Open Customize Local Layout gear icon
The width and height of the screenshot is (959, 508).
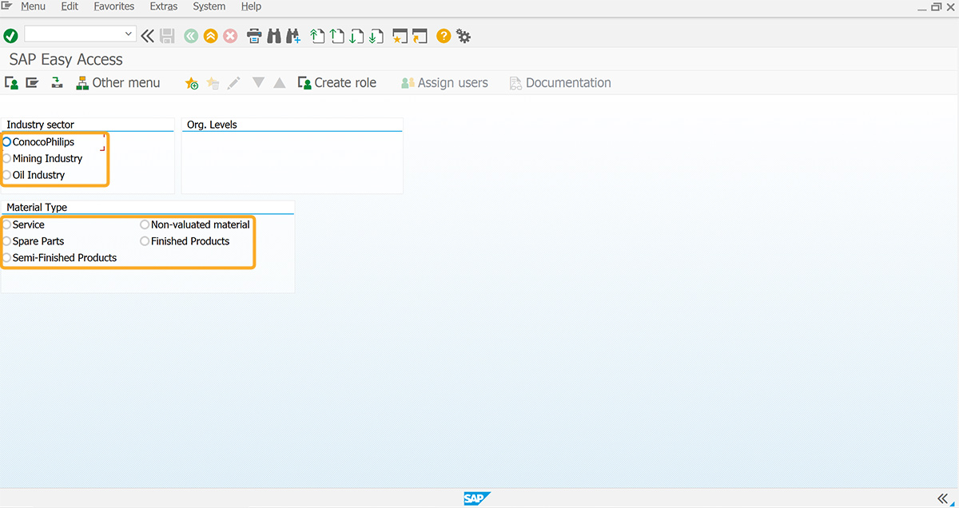click(464, 36)
